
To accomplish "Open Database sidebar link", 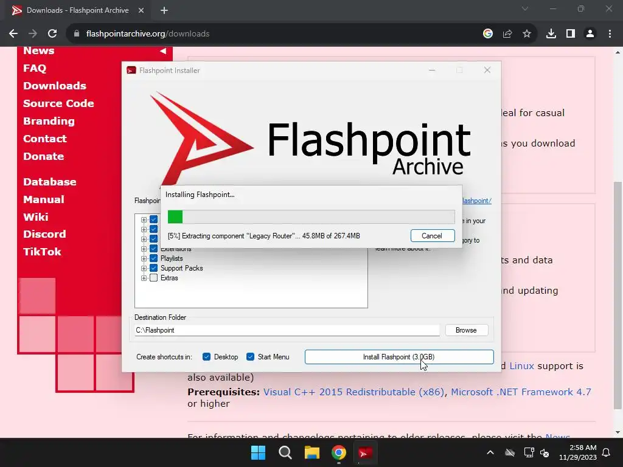I will click(50, 182).
